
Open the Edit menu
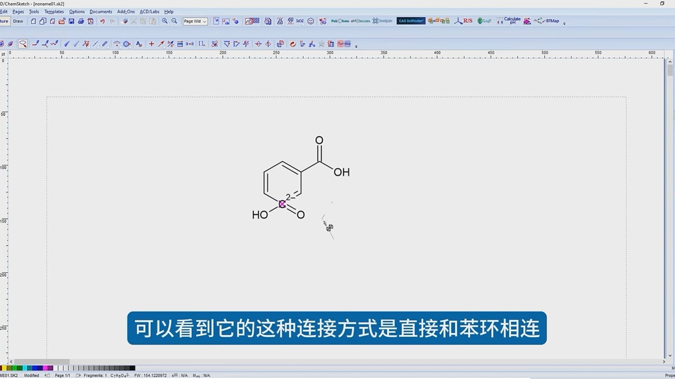(x=4, y=12)
